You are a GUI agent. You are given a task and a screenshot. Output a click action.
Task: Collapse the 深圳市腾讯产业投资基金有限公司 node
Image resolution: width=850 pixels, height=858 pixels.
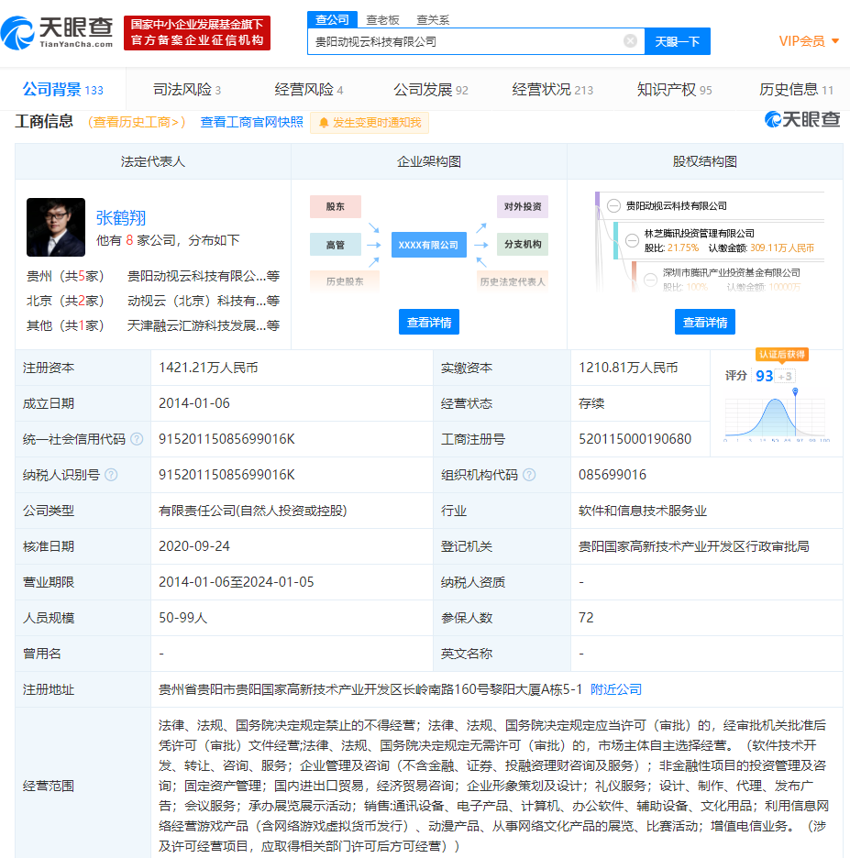coord(650,279)
